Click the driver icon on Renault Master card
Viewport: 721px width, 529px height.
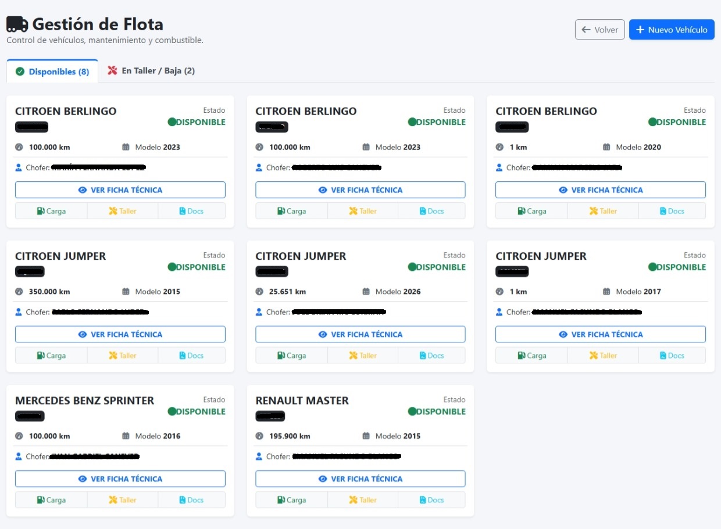pyautogui.click(x=259, y=456)
